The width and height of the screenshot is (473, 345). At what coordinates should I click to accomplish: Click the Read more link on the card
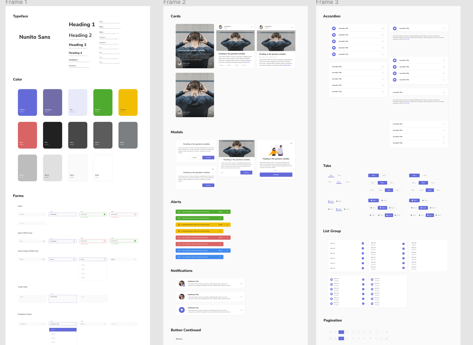tap(247, 62)
